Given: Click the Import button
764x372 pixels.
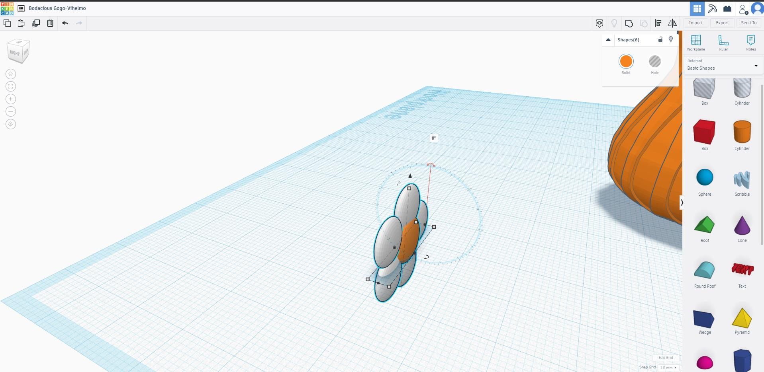Looking at the screenshot, I should 696,23.
